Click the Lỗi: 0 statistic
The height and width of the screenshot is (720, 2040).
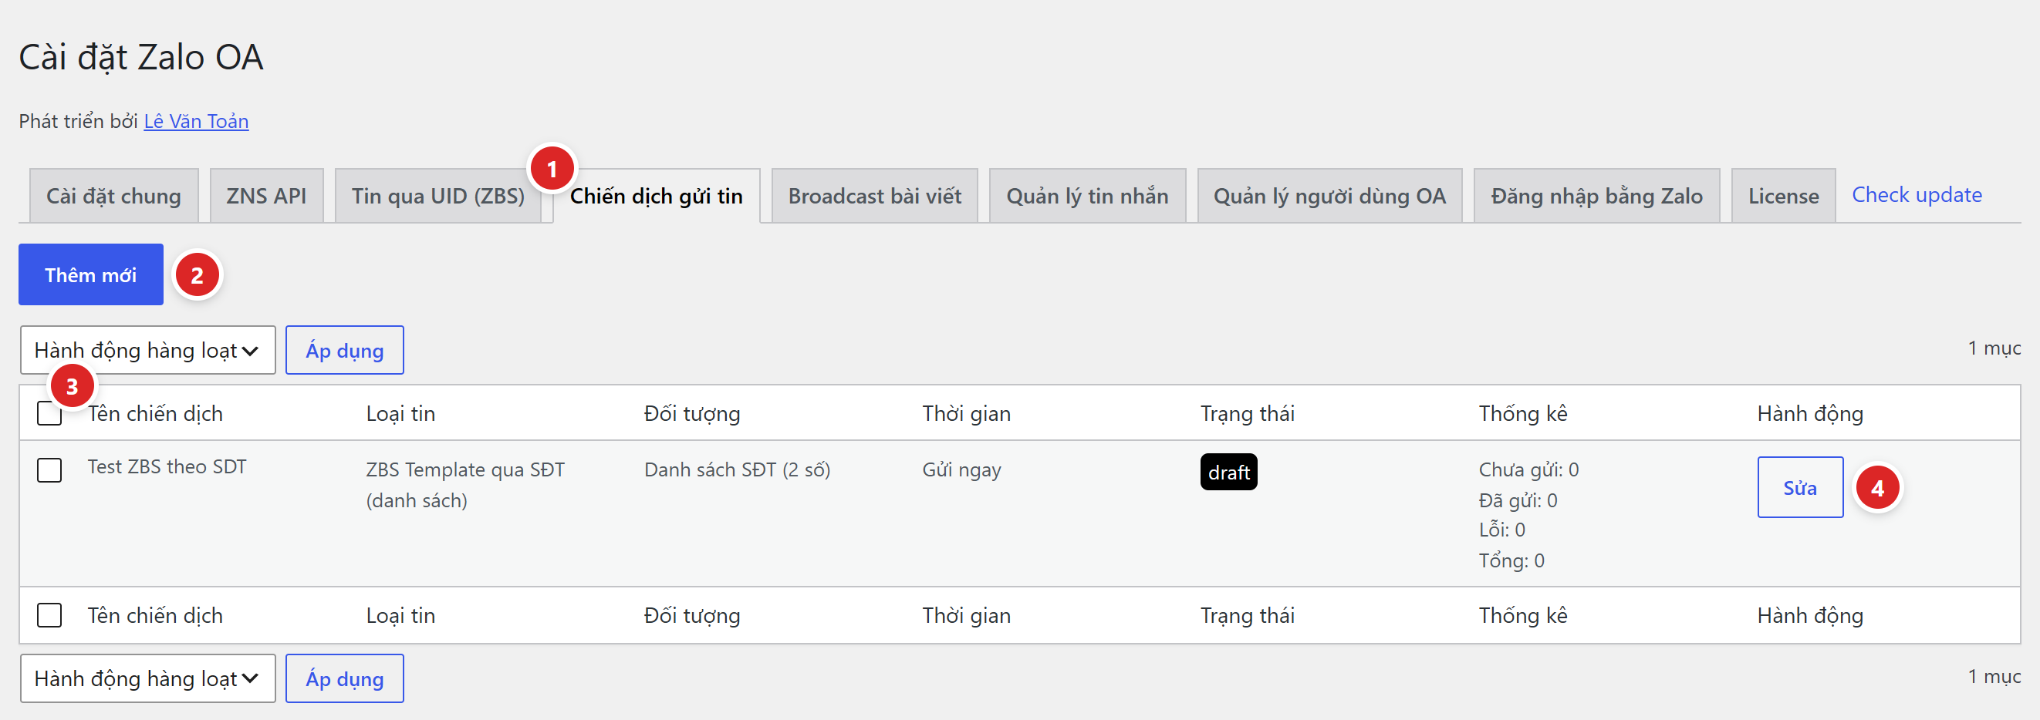(1501, 530)
